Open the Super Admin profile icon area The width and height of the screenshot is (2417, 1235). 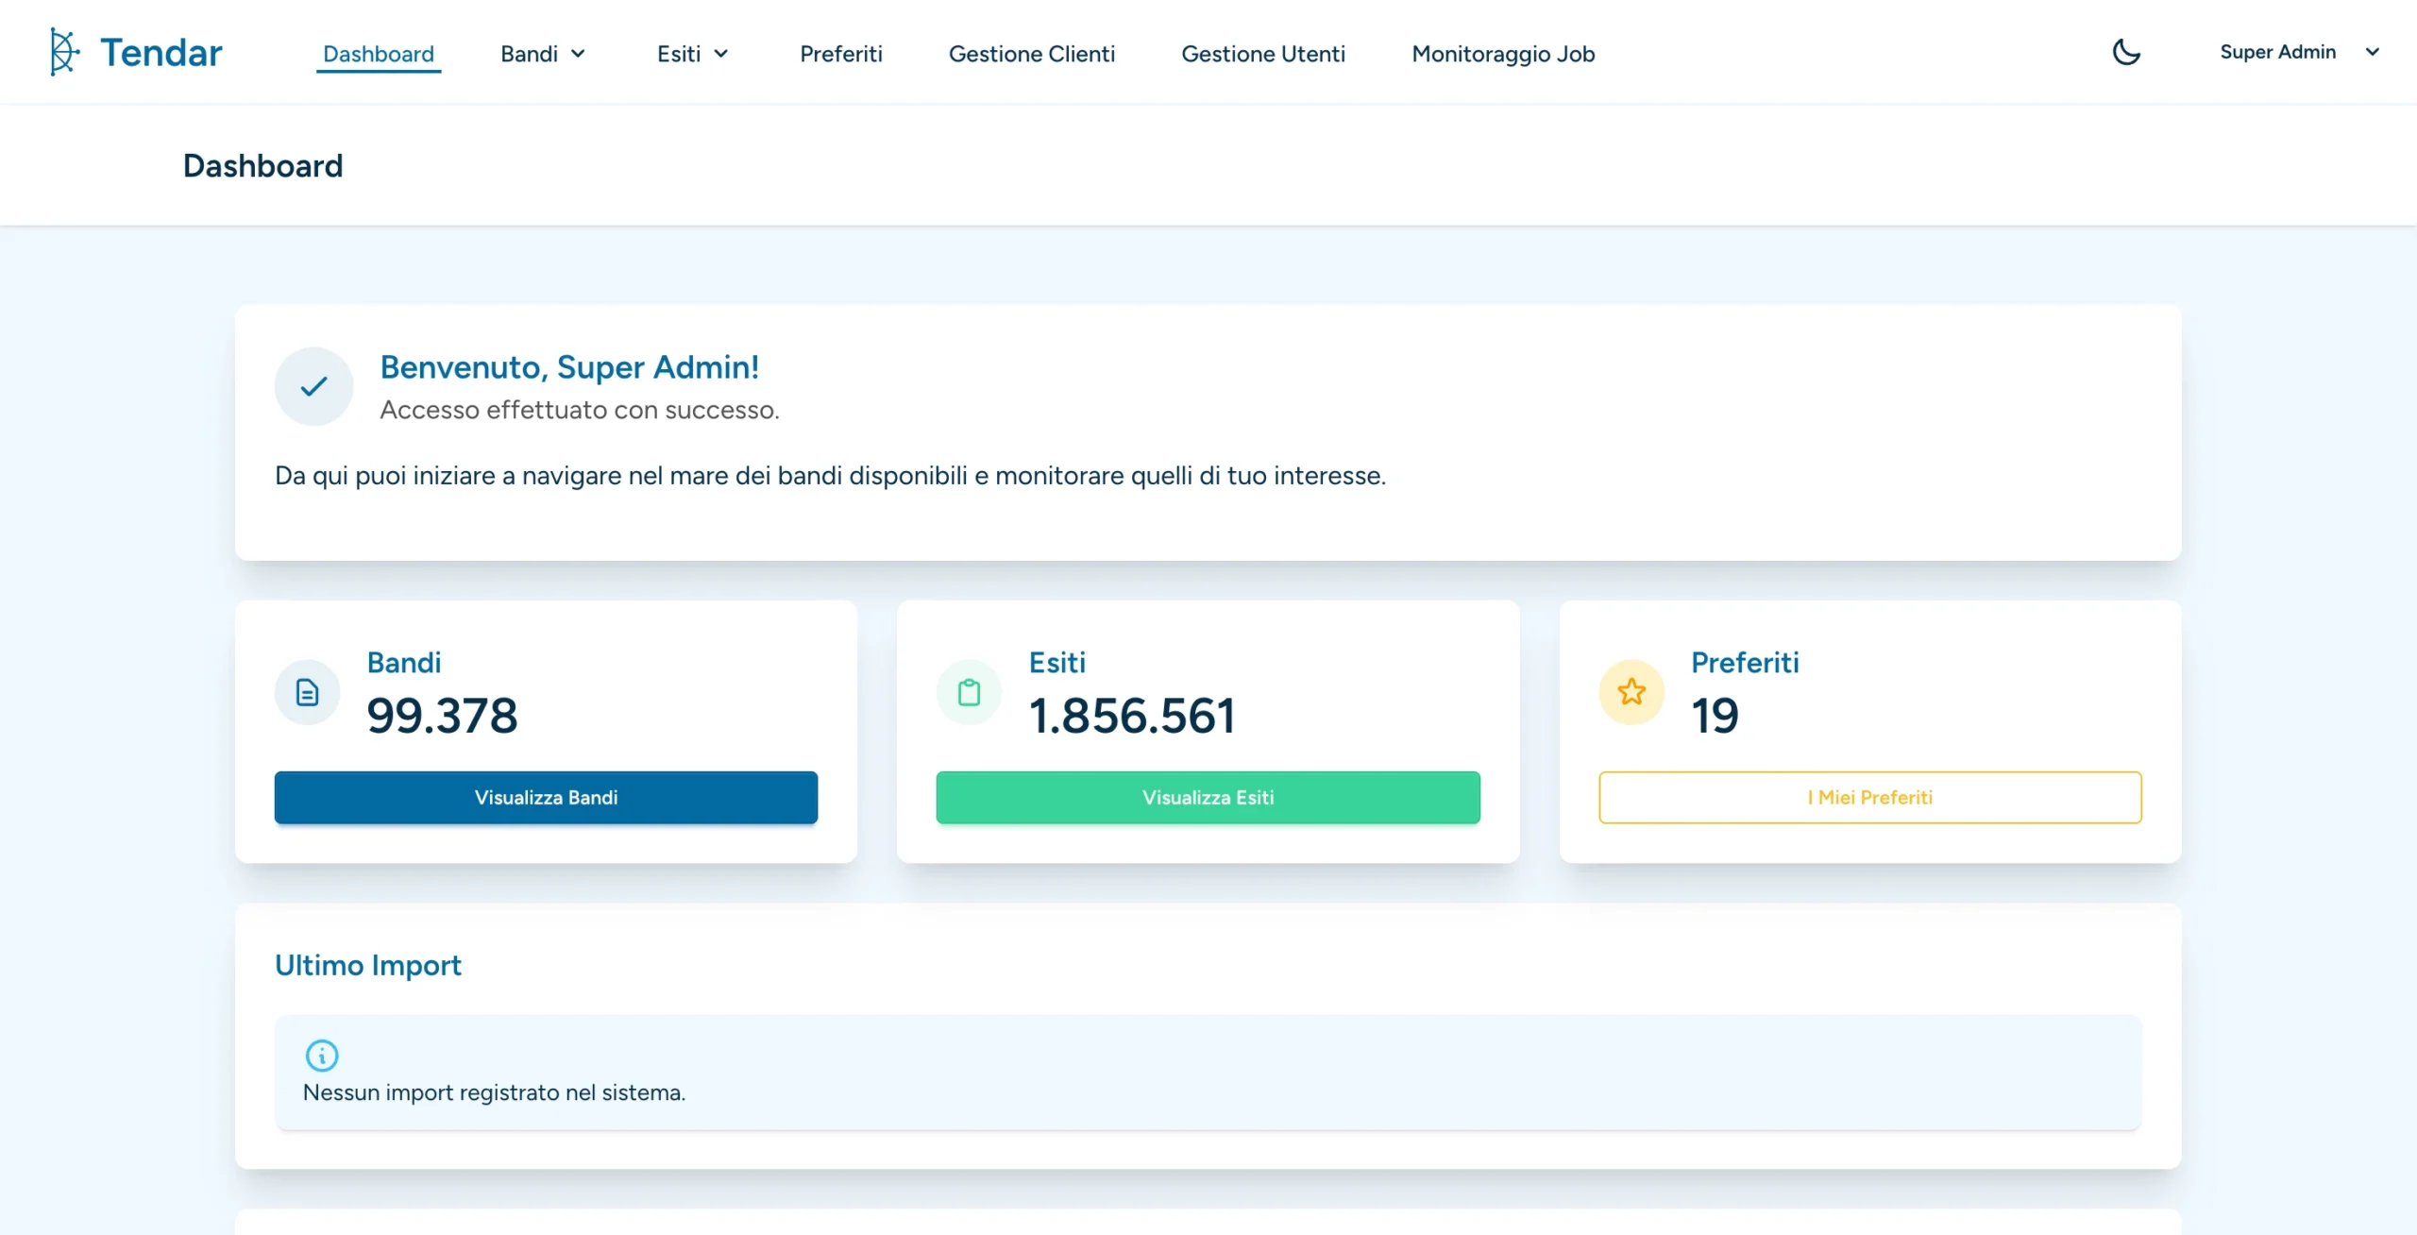[2279, 52]
